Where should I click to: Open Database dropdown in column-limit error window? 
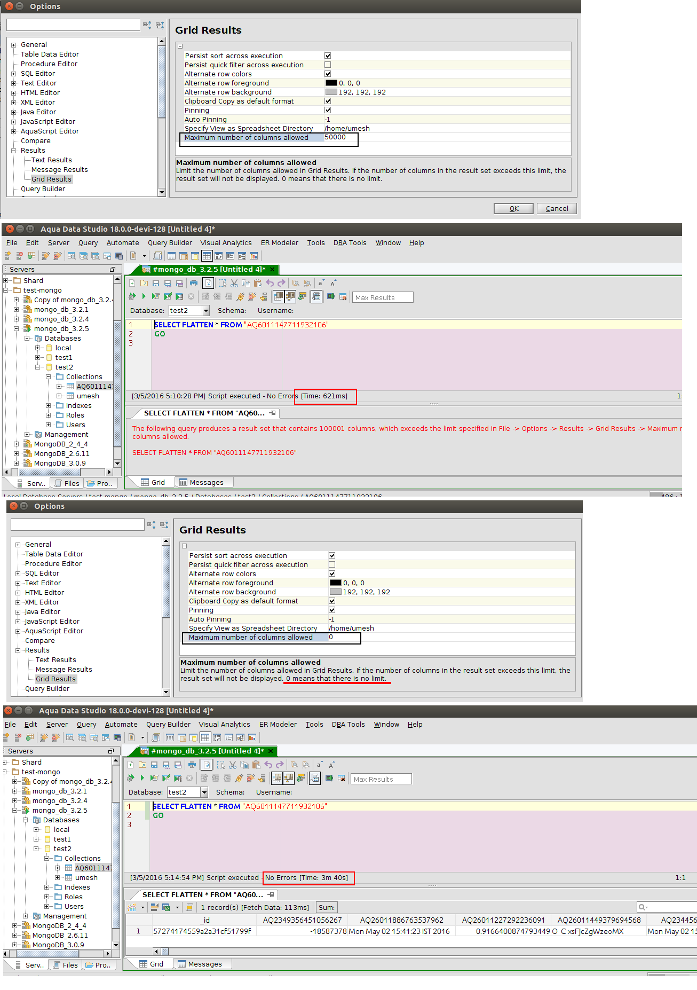tap(205, 310)
